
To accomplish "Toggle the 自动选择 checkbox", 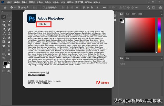I will pos(19,7).
